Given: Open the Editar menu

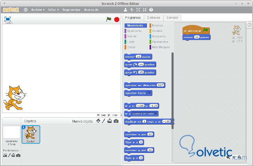Looking at the screenshot, I should 53,10.
